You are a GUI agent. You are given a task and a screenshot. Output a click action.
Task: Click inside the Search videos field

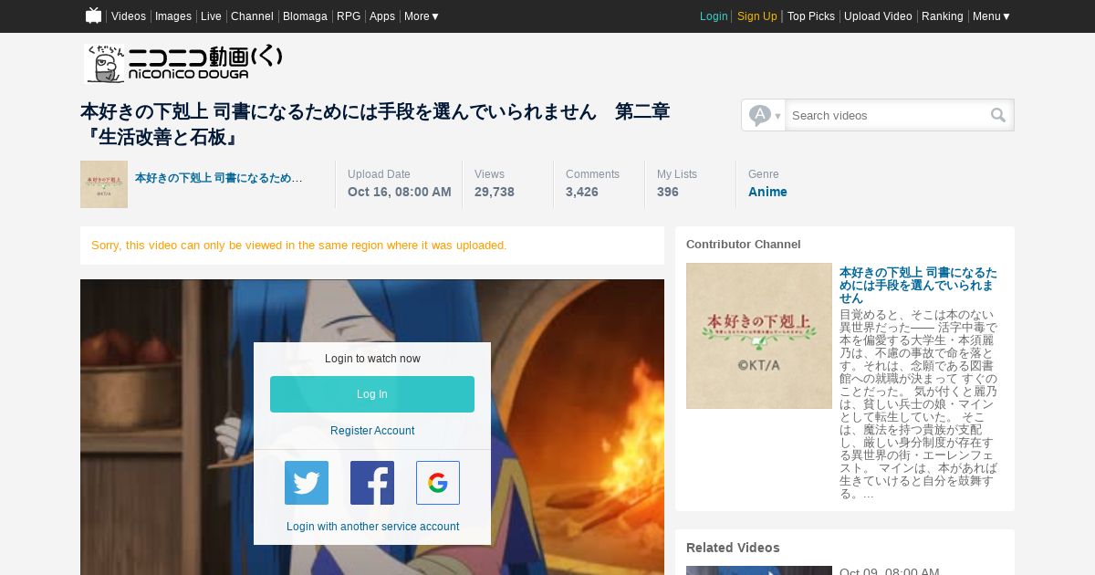[x=887, y=115]
